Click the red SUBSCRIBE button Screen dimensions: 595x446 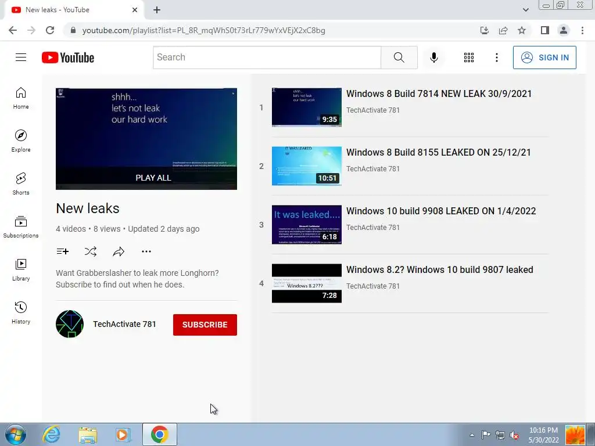[x=205, y=325]
